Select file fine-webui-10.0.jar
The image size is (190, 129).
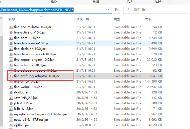point(28,87)
